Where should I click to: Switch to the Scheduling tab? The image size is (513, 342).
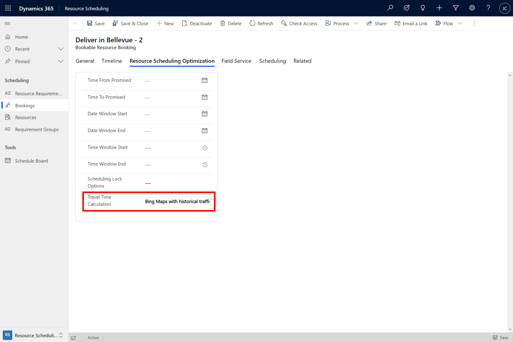click(x=272, y=61)
